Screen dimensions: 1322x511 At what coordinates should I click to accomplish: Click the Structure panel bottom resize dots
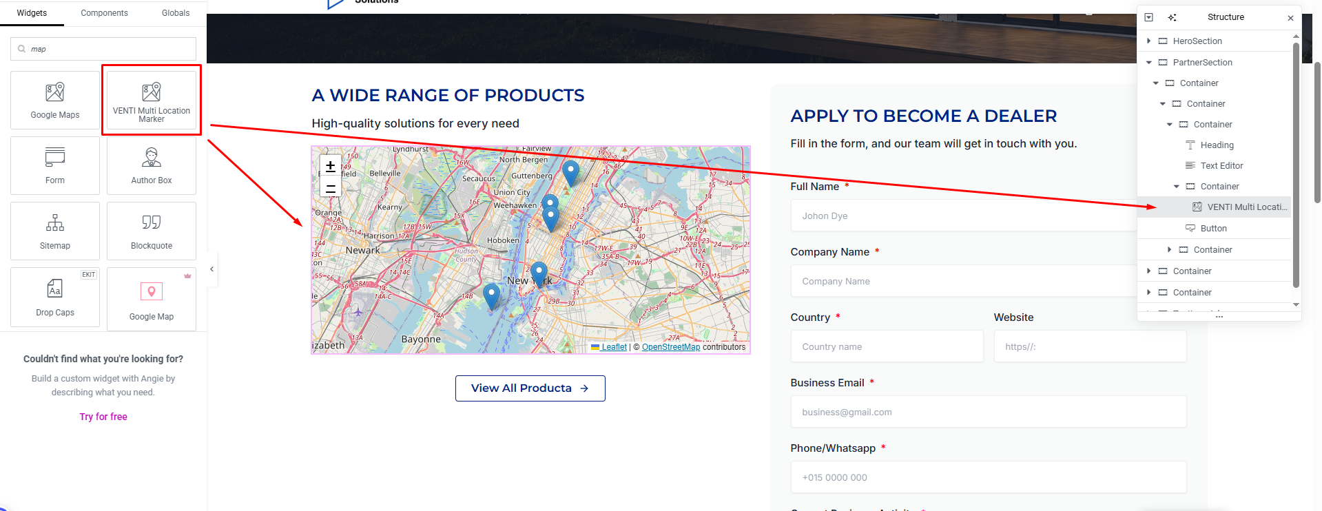pyautogui.click(x=1219, y=316)
